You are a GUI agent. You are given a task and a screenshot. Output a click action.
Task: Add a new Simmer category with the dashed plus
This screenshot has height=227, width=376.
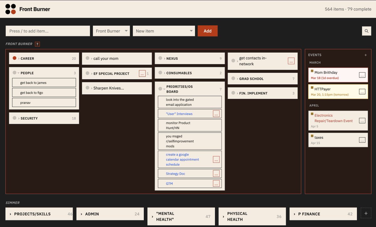[x=366, y=213]
